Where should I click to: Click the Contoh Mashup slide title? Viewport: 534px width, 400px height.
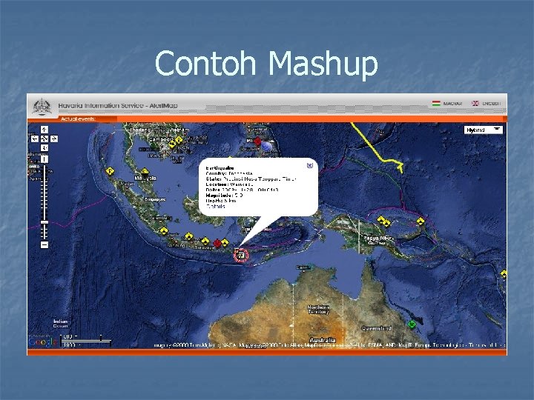[266, 63]
